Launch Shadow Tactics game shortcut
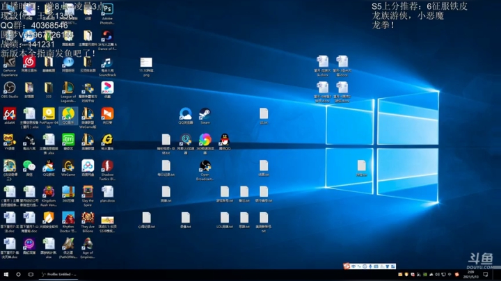The width and height of the screenshot is (501, 281). (x=107, y=170)
